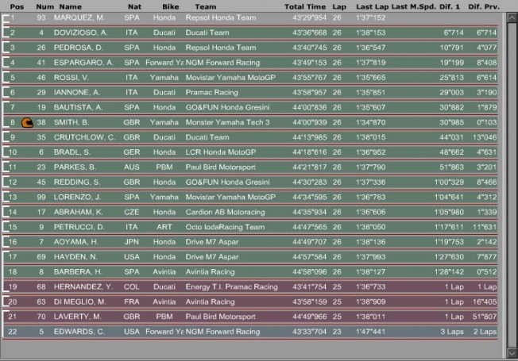
Task: Select the HAYDEN, N. name cell
Action: pyautogui.click(x=75, y=257)
